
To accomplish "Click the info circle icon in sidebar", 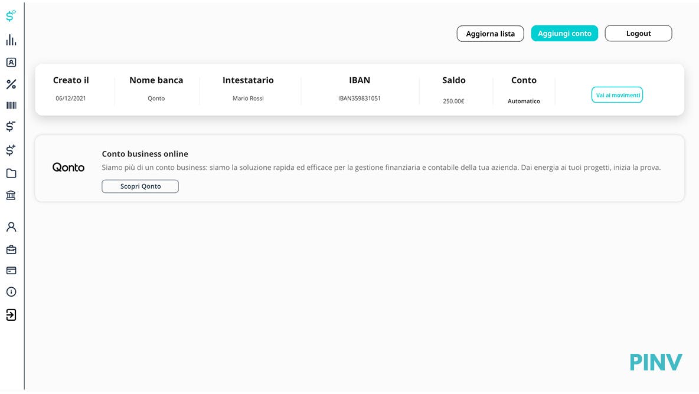I will [11, 292].
